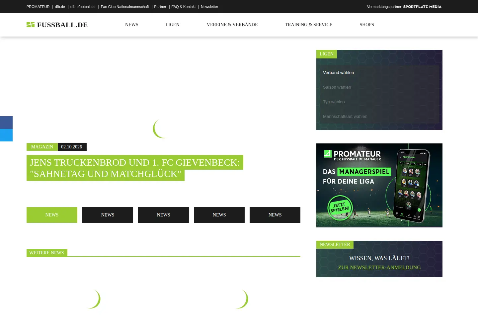This screenshot has height=332, width=478.
Task: Click the WEITERE NEWS heading
Action: (47, 253)
